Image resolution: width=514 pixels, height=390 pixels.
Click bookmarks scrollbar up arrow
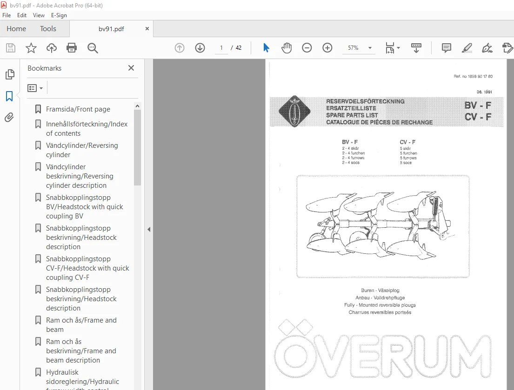point(137,106)
